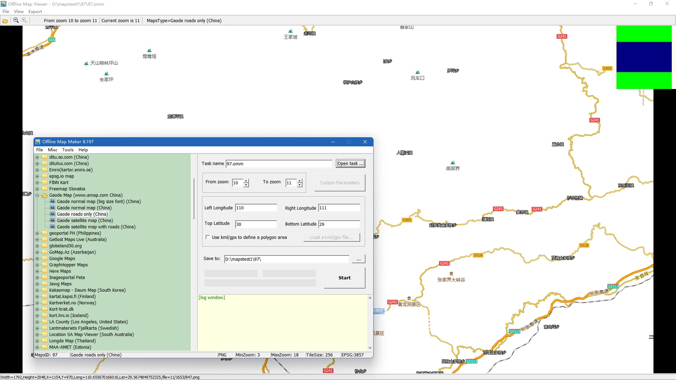Viewport: 676px width, 380px height.
Task: Click the Load a kml/gpx file button
Action: click(x=332, y=237)
